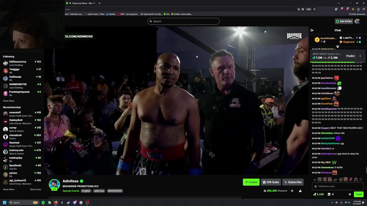Open sgt_jackson12 recommended channel

[x=22, y=182]
